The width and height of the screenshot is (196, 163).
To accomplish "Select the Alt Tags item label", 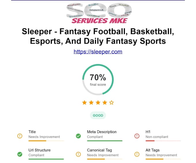I will [x=152, y=150].
